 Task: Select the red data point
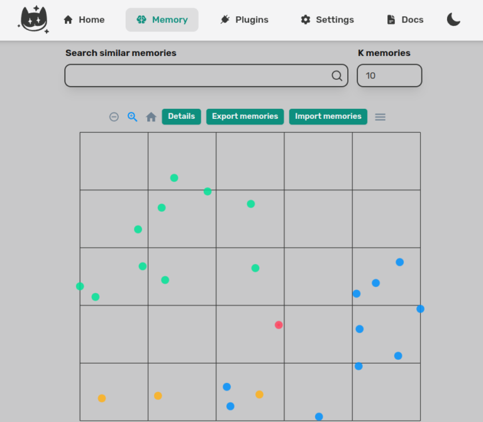point(279,325)
